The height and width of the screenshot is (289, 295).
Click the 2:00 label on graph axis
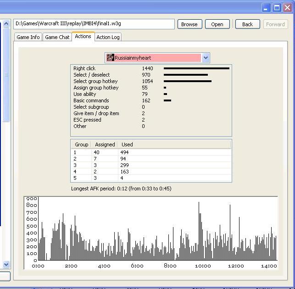click(x=71, y=266)
